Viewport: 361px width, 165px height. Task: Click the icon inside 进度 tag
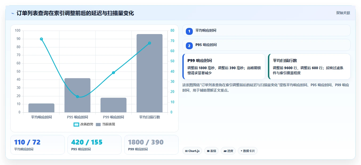coord(225,151)
